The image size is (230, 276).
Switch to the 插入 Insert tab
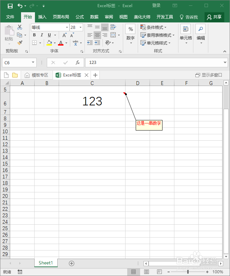[42, 17]
